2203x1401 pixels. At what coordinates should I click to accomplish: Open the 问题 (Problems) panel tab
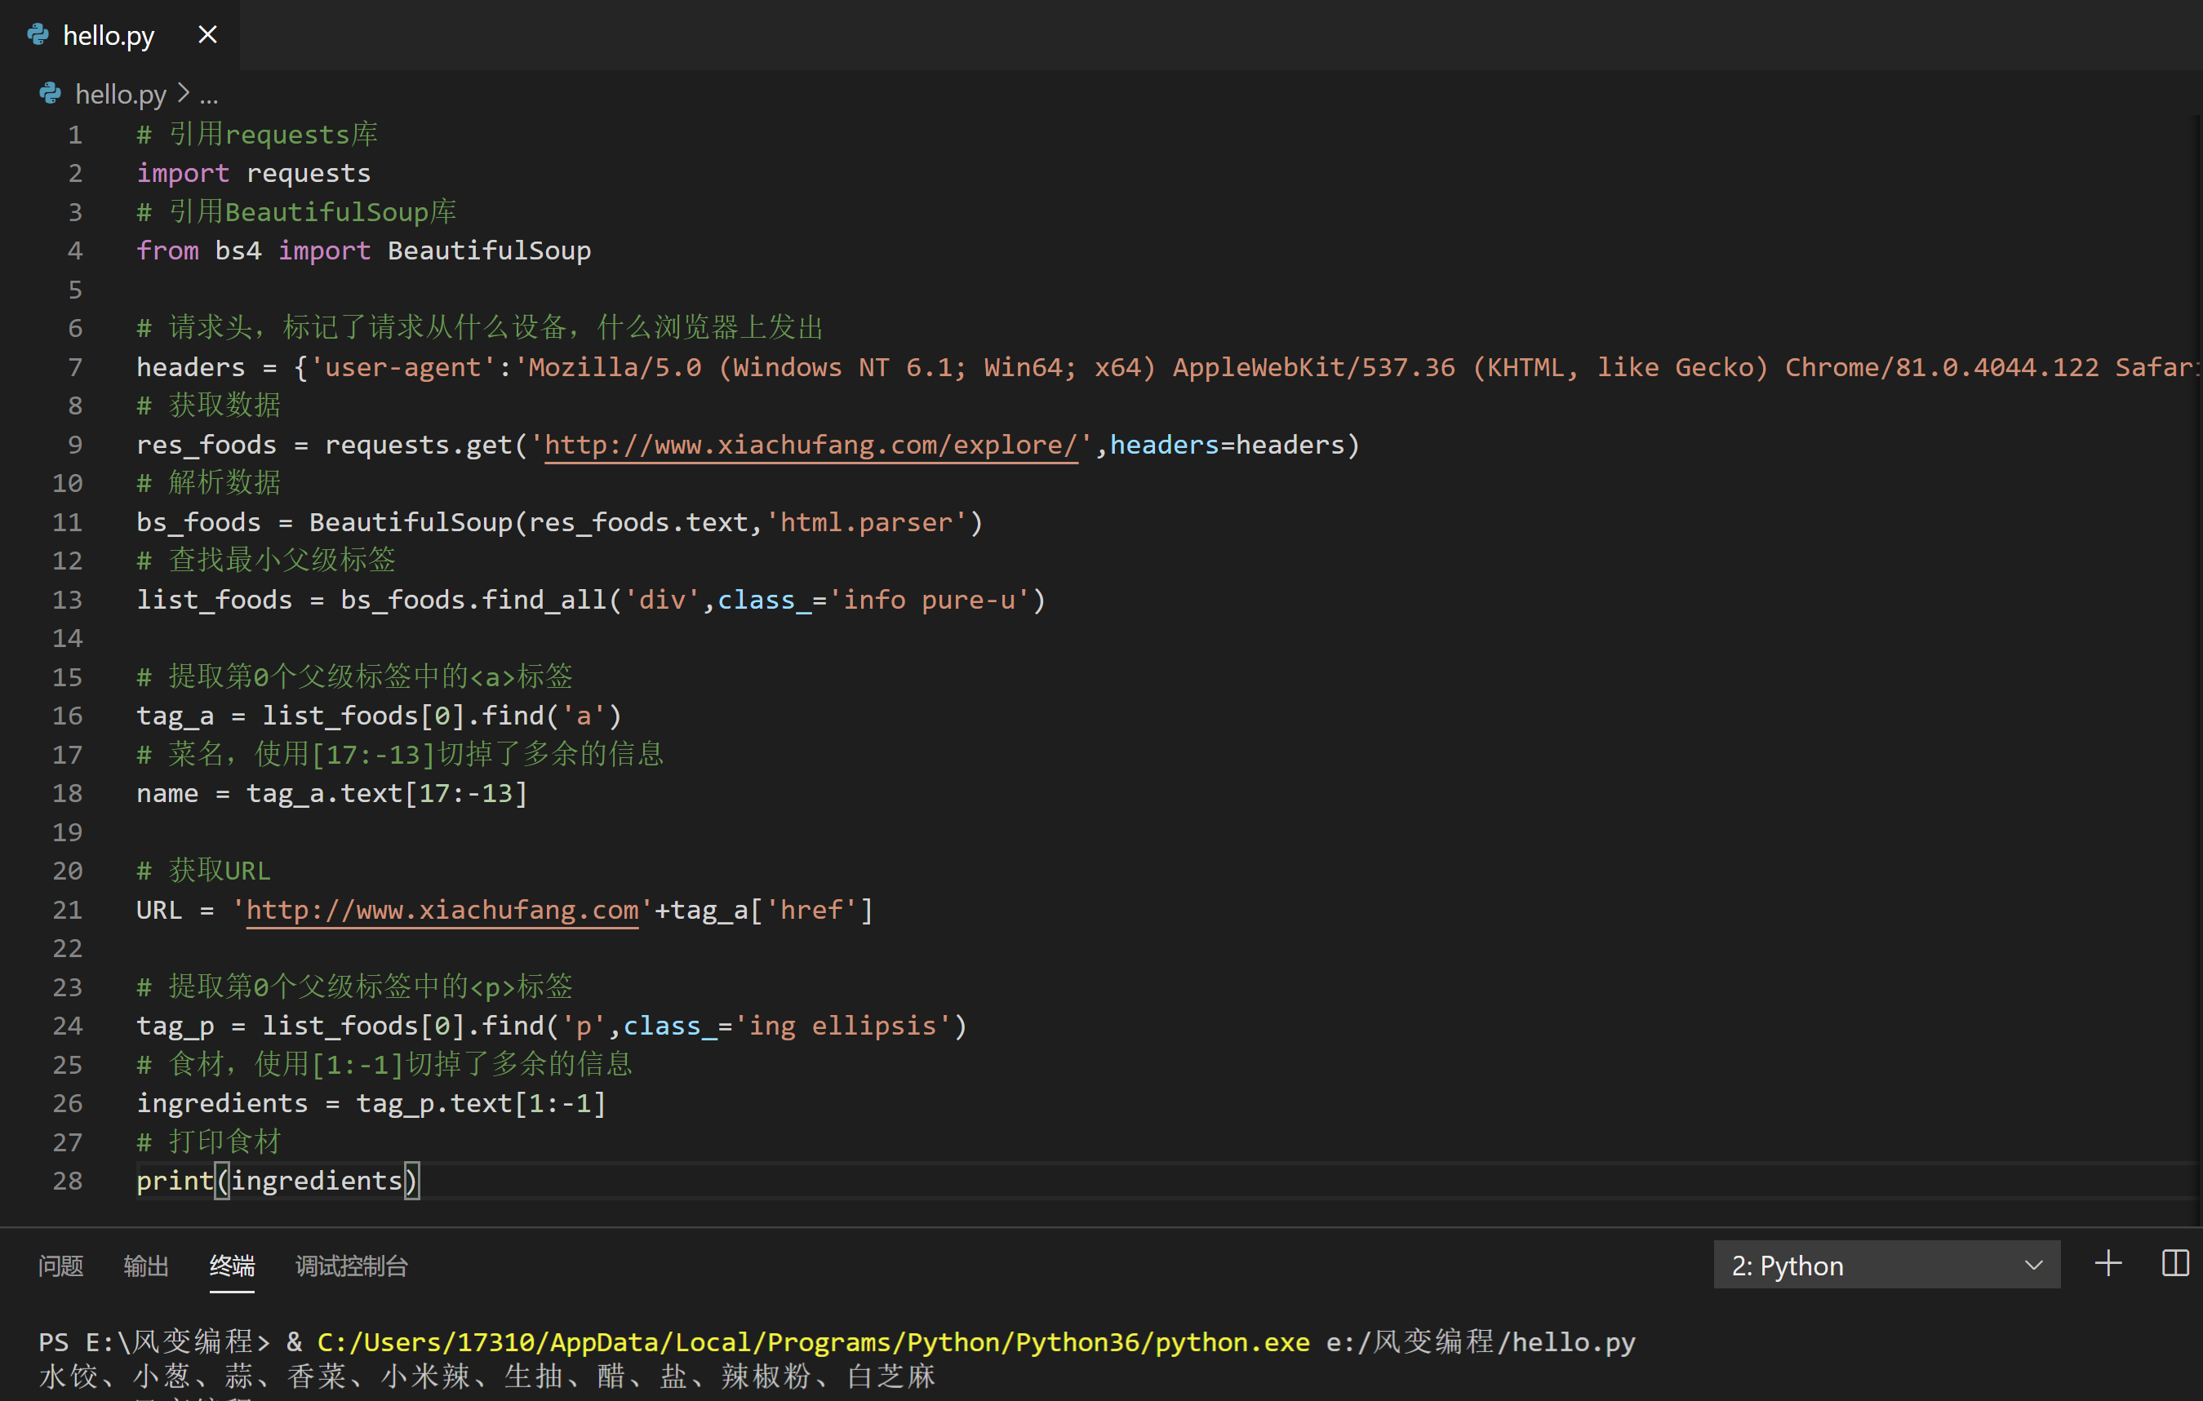61,1266
